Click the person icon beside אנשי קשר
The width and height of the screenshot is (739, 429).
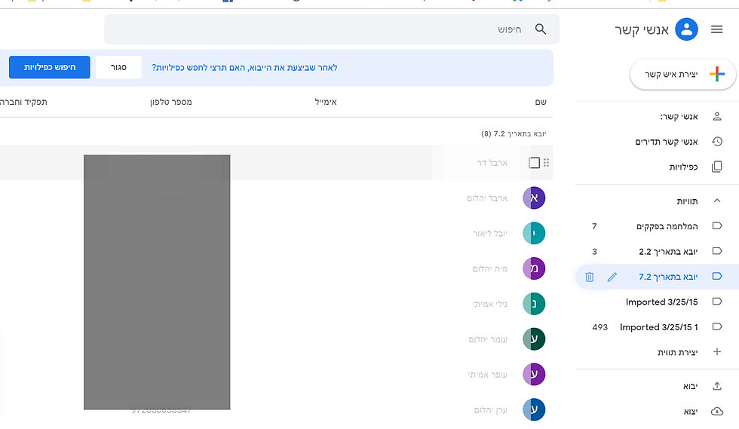tap(717, 116)
